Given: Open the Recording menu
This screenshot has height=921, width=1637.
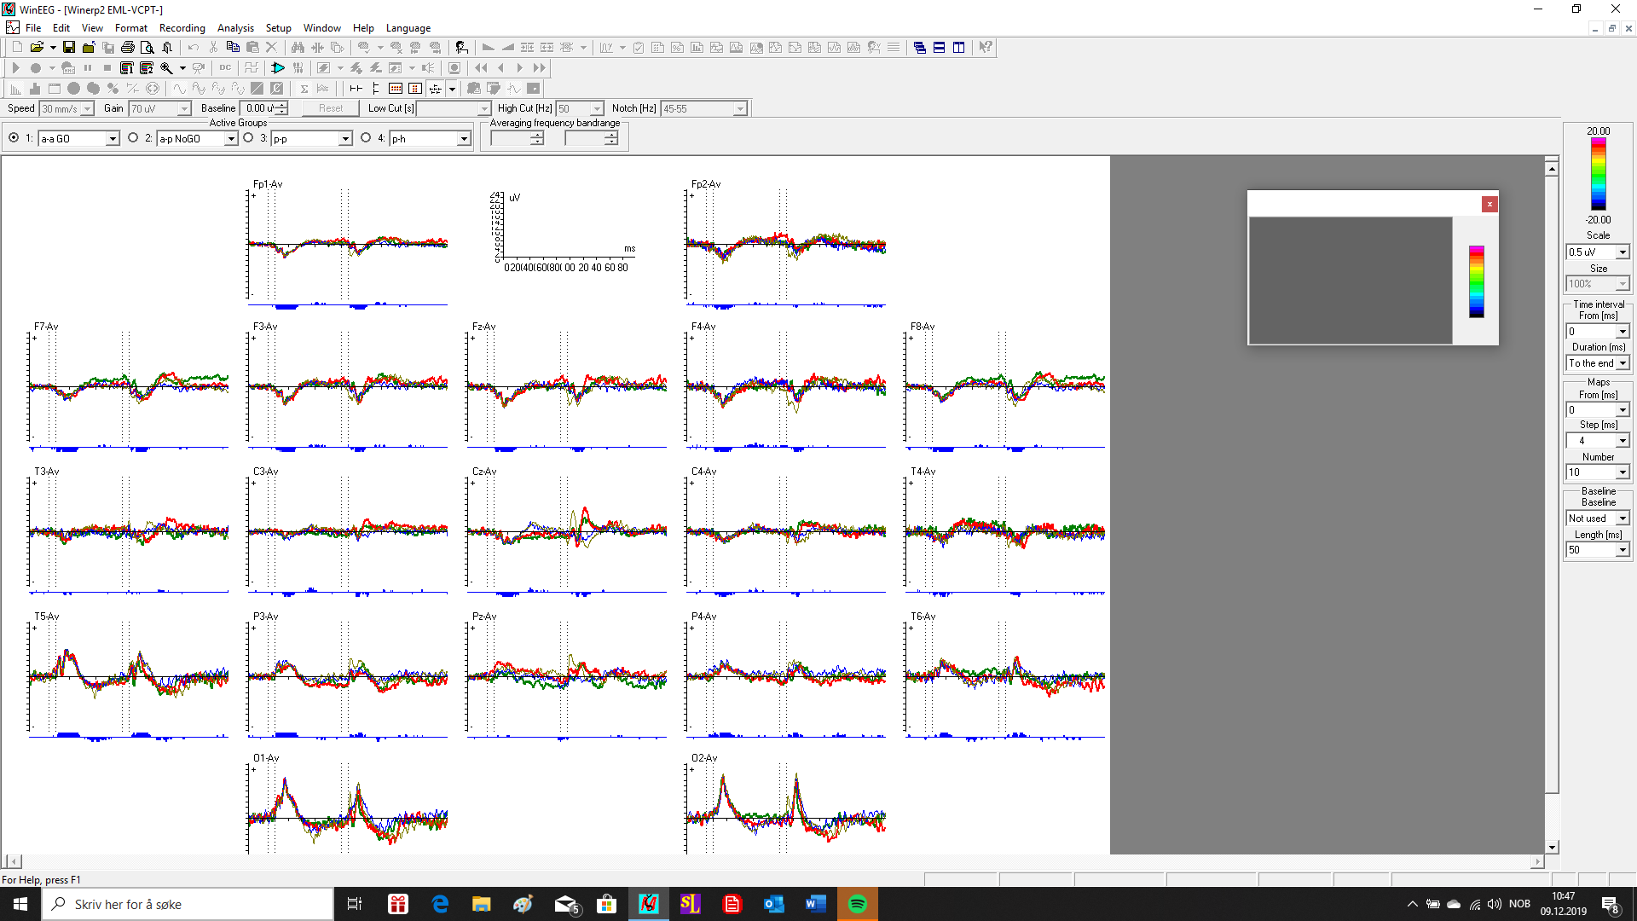Looking at the screenshot, I should tap(182, 28).
